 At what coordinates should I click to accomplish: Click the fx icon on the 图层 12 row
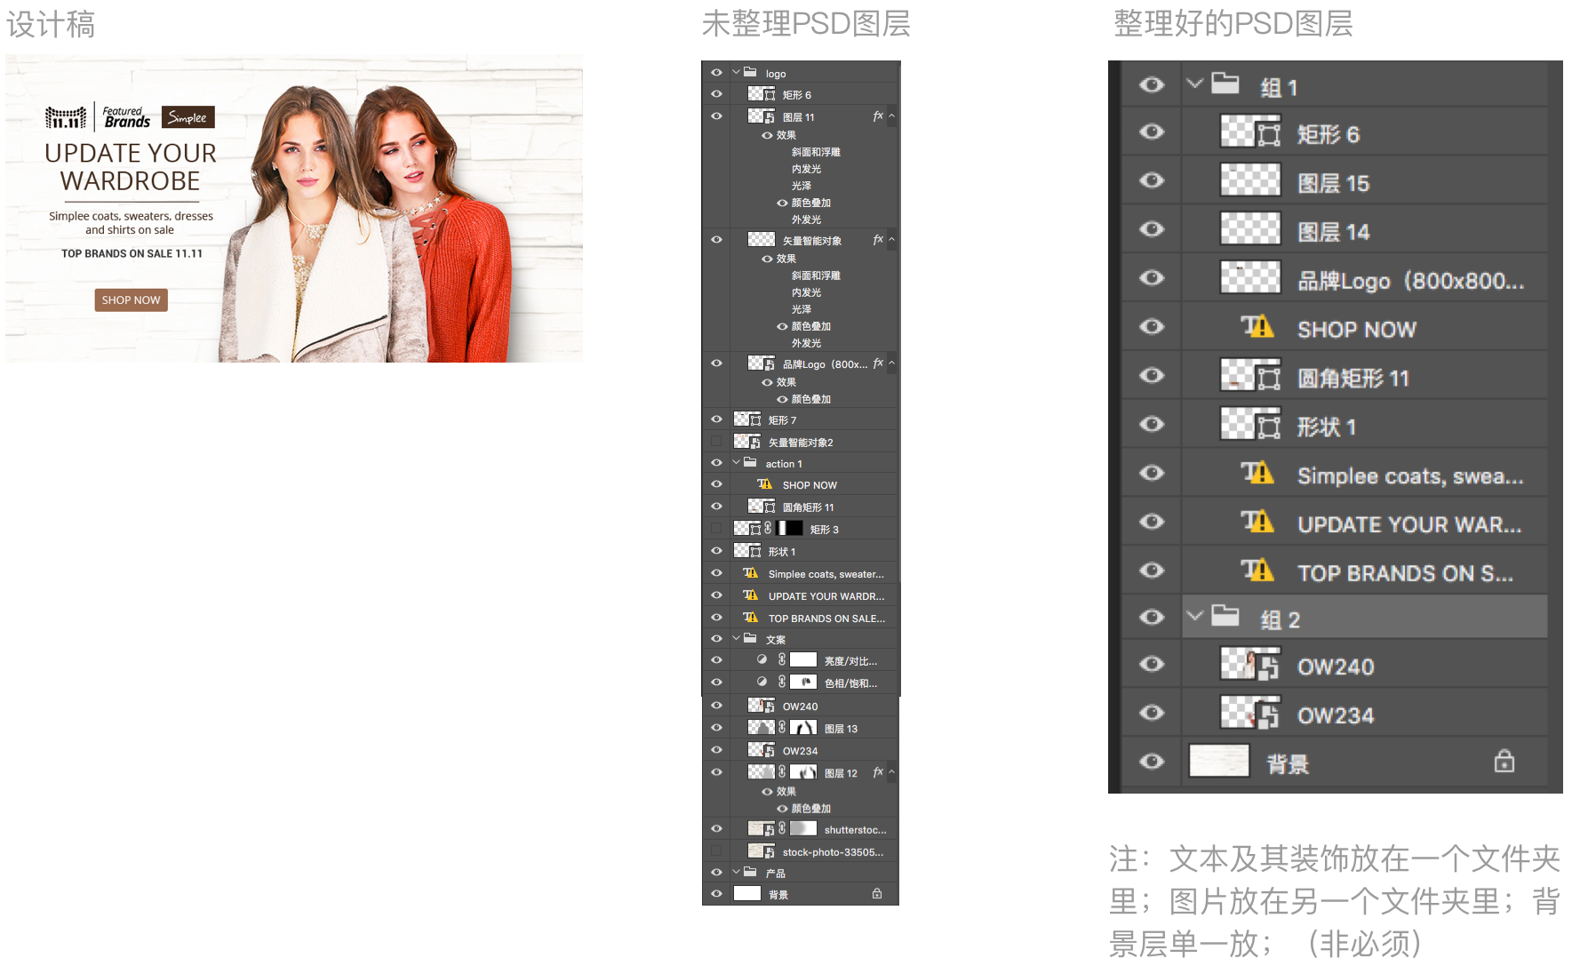point(878,771)
